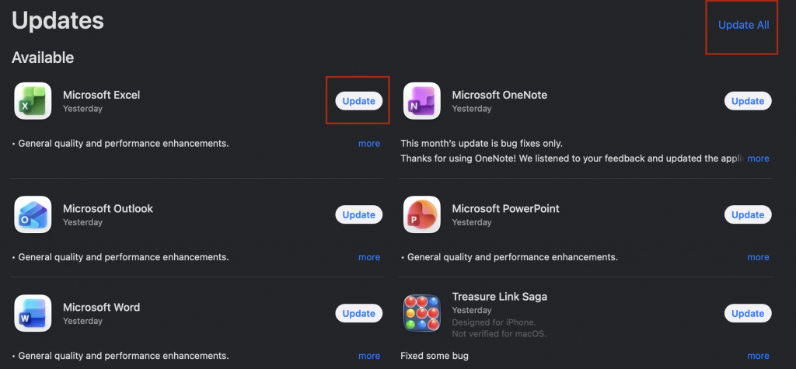
Task: Update Microsoft Outlook
Action: (358, 214)
